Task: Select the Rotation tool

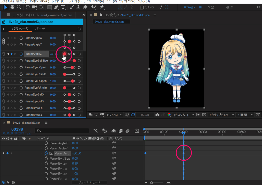Action: 28,7
